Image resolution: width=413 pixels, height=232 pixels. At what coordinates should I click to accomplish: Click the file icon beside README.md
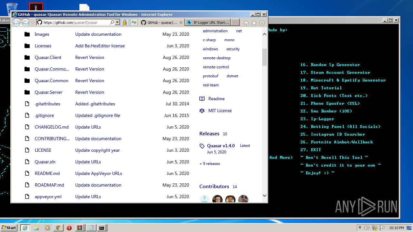(27, 173)
